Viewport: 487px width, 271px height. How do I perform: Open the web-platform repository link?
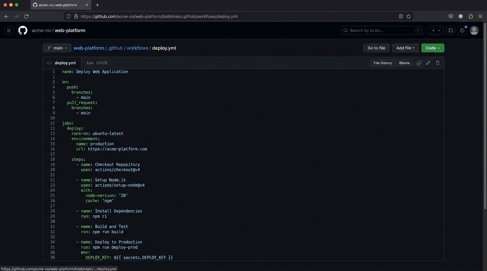point(89,48)
